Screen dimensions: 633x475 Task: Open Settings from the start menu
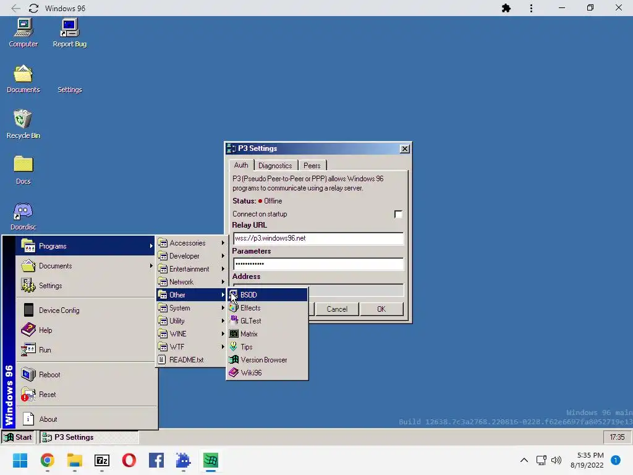tap(85, 286)
